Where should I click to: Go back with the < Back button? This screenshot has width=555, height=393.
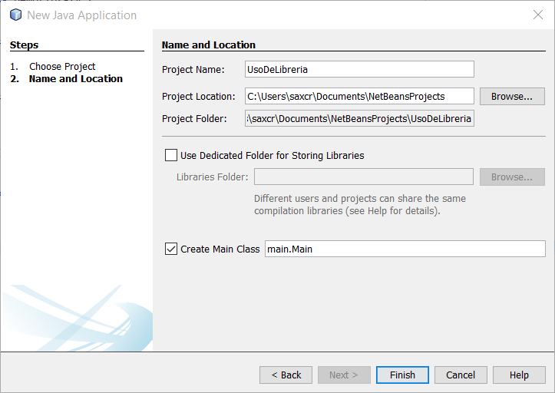286,375
